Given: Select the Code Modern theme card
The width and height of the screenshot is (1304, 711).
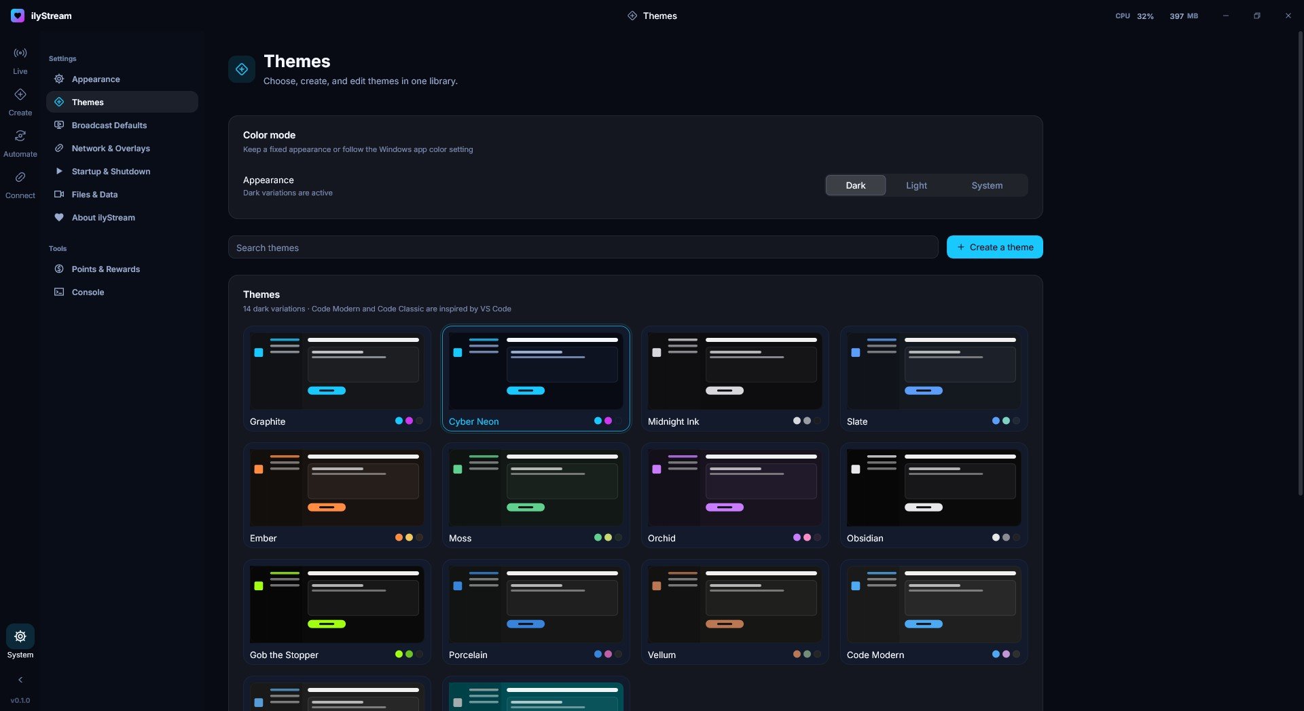Looking at the screenshot, I should (934, 612).
